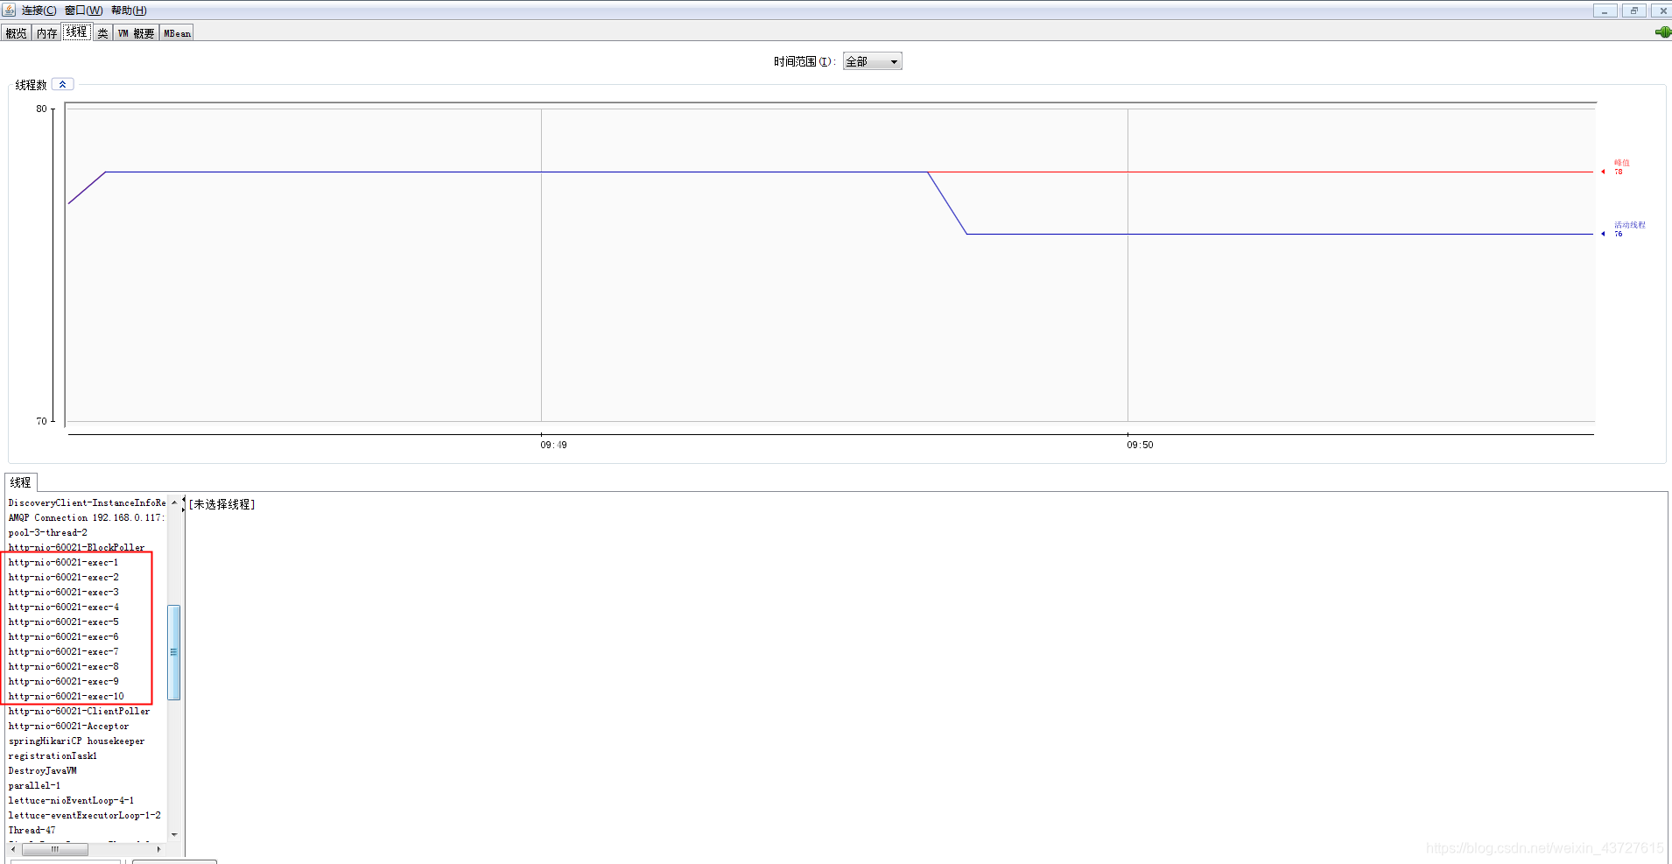Click the red 峰值 78 legend marker
Image resolution: width=1672 pixels, height=864 pixels.
[x=1603, y=172]
